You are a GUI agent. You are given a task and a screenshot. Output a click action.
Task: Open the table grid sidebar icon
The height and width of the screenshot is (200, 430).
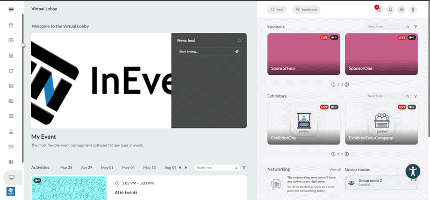coord(11,162)
